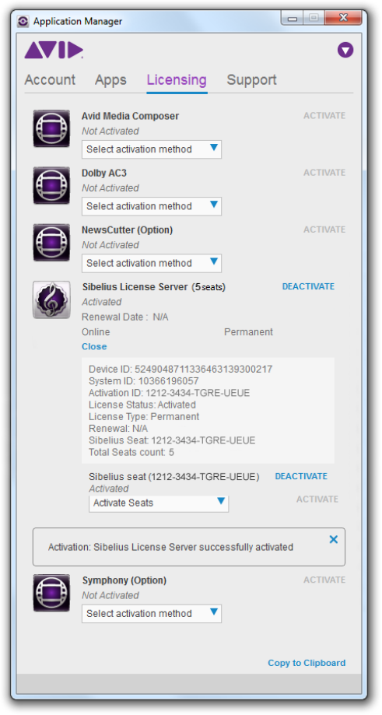Screen dimensions: 382x715
Task: Click ACTIVATE for NewsCutter (Option)
Action: pyautogui.click(x=324, y=230)
